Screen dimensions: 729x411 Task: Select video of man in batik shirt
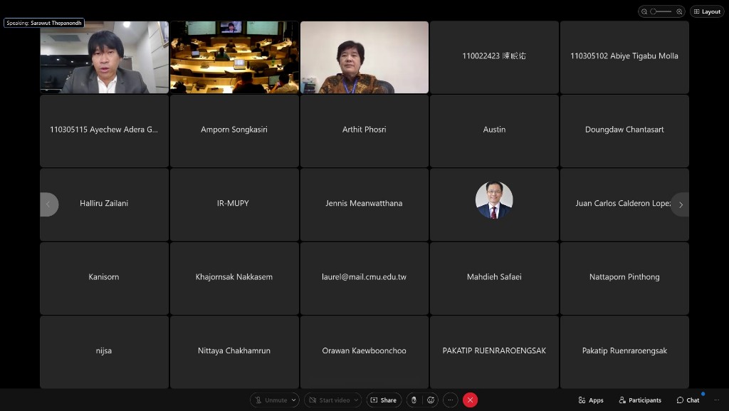click(364, 57)
